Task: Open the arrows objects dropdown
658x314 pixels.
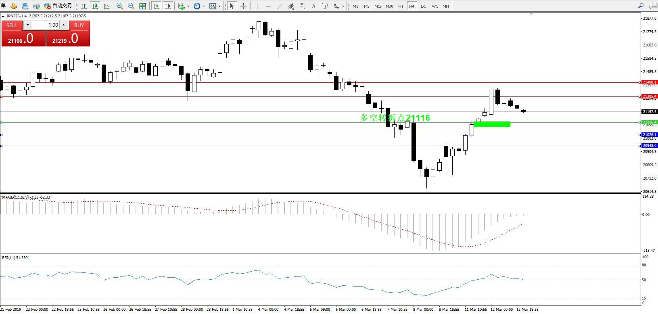Action: tap(343, 6)
